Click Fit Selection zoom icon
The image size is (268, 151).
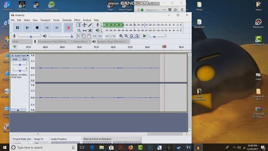pos(131,36)
